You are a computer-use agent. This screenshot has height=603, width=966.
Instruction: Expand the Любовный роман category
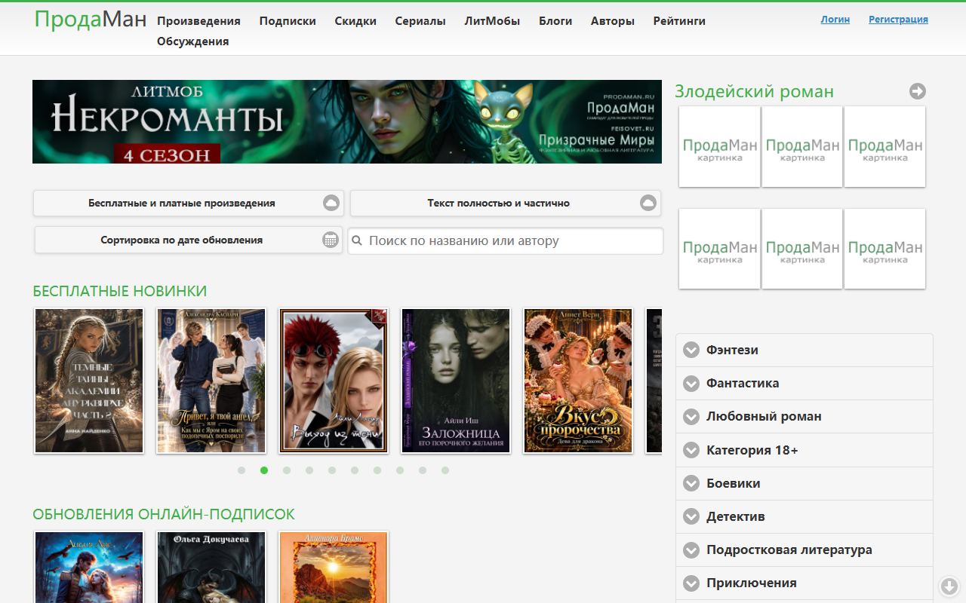(804, 416)
